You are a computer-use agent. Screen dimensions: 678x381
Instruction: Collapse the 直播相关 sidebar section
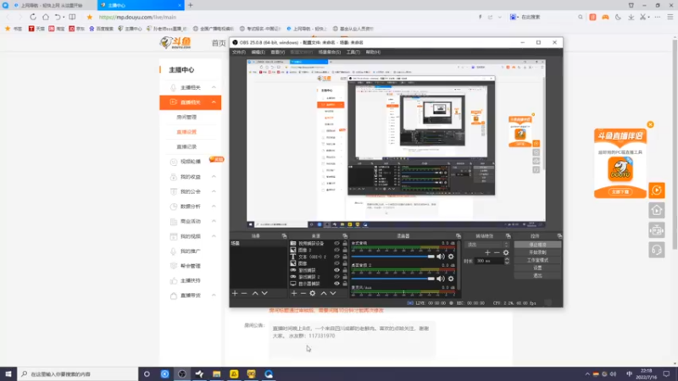point(214,102)
